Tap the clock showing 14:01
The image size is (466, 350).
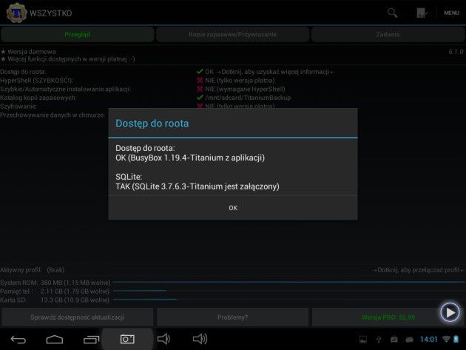pos(428,340)
